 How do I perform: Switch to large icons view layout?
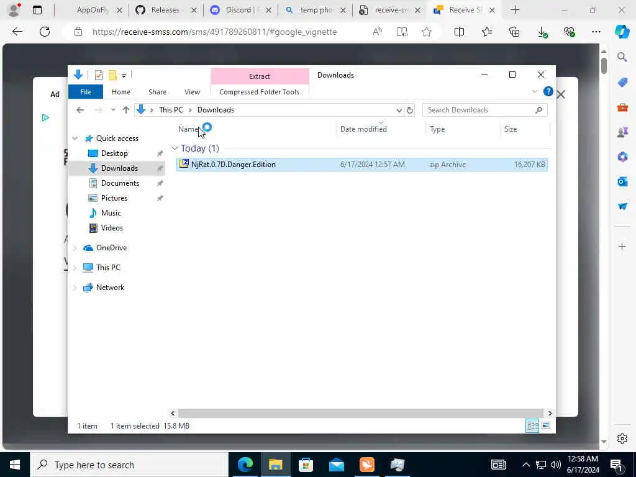(x=546, y=425)
